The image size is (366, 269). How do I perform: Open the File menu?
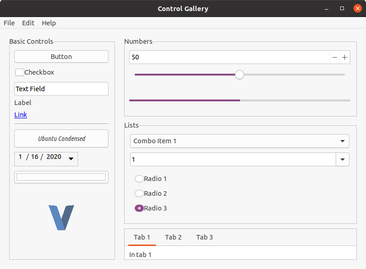pos(9,23)
